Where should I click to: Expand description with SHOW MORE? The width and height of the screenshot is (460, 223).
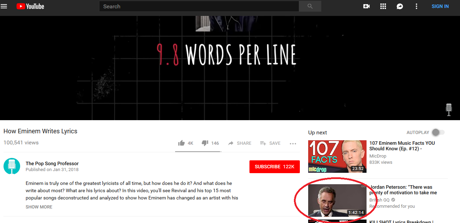point(39,207)
